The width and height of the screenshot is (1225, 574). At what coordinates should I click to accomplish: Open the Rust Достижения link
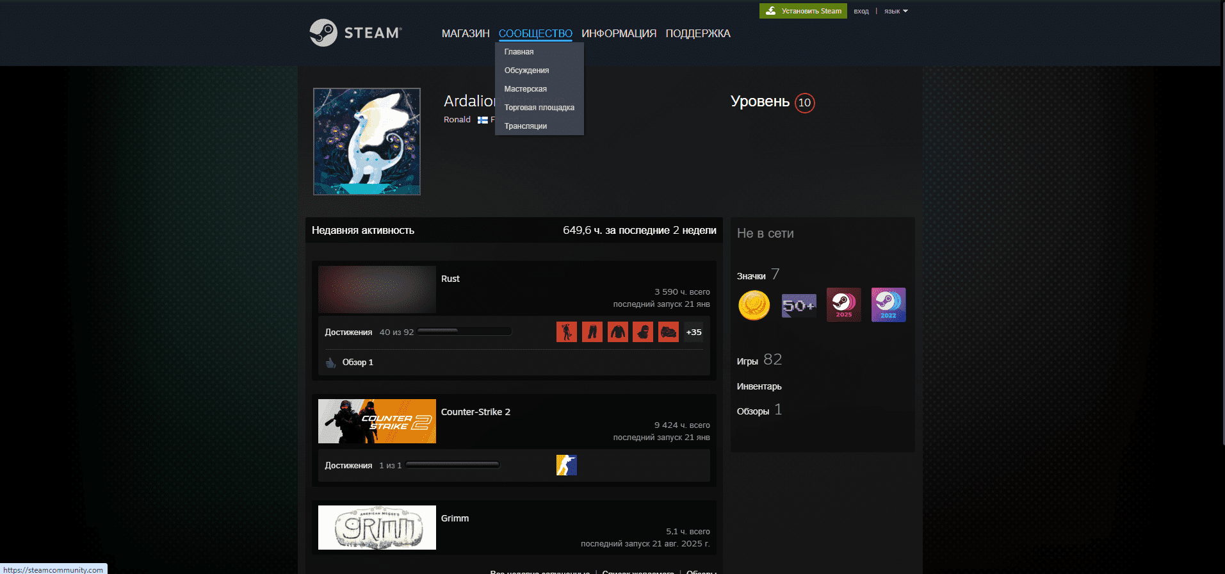348,332
